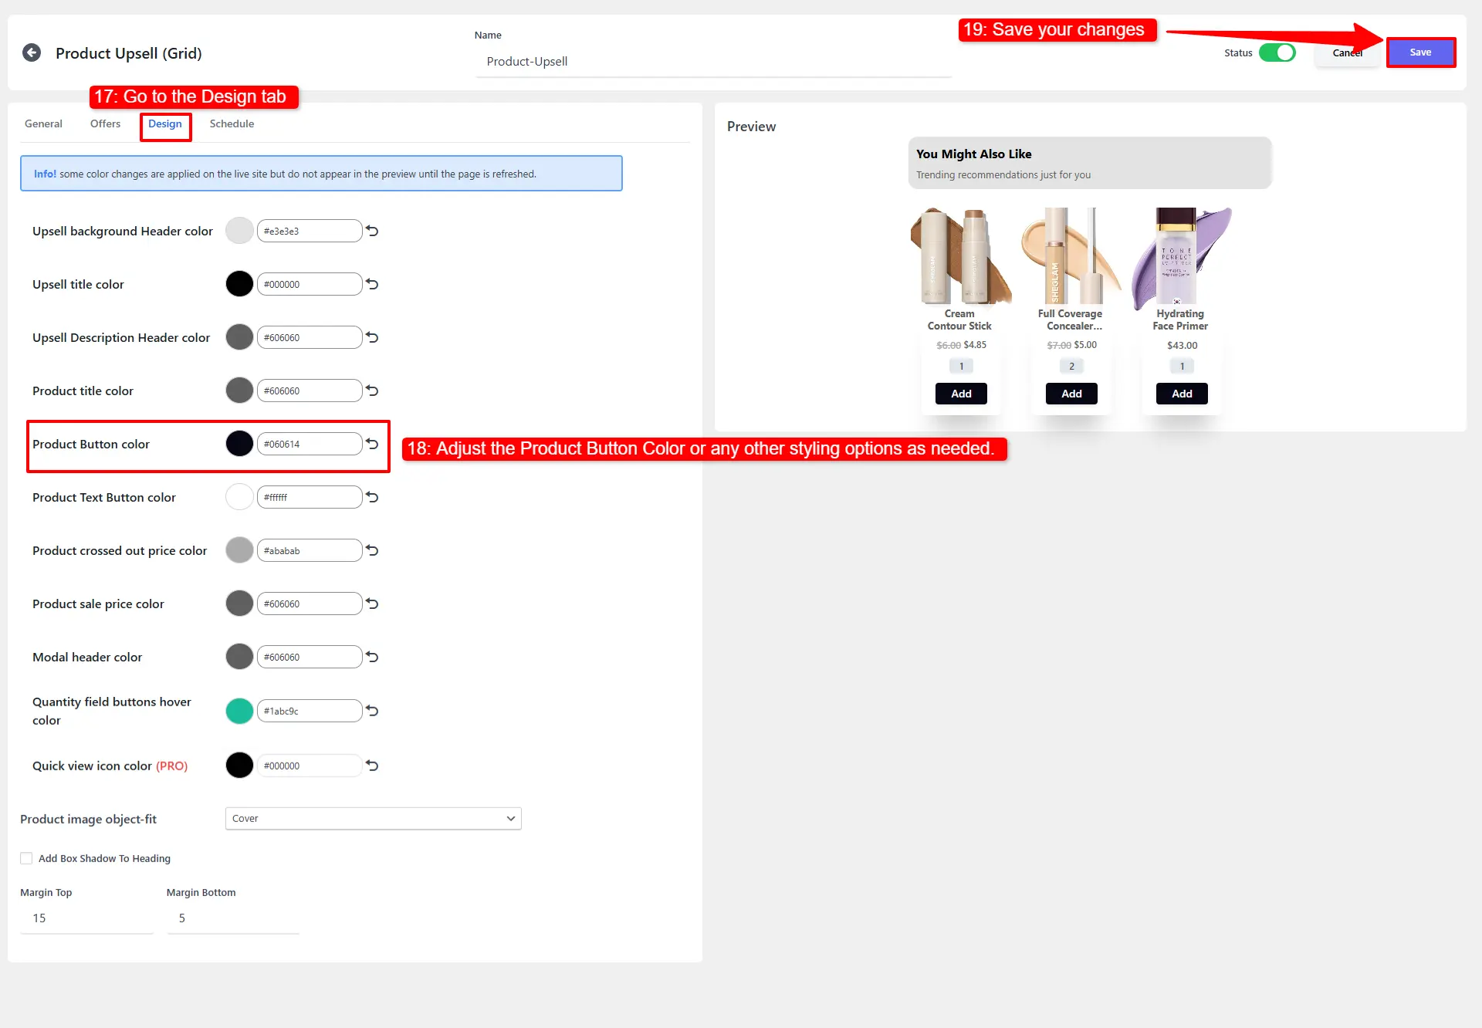Open the teal Quantity hover color swatch
This screenshot has width=1482, height=1028.
(x=239, y=711)
